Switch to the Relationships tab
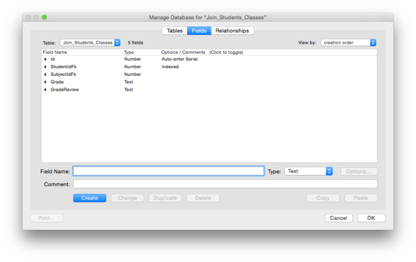 tap(232, 31)
